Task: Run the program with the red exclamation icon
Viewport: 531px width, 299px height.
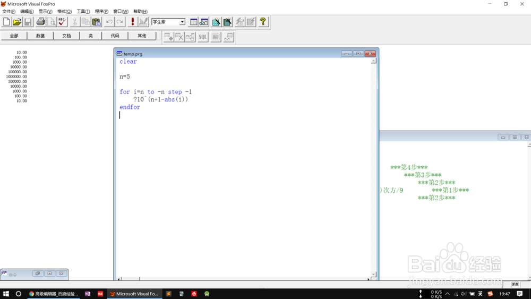Action: pyautogui.click(x=132, y=22)
